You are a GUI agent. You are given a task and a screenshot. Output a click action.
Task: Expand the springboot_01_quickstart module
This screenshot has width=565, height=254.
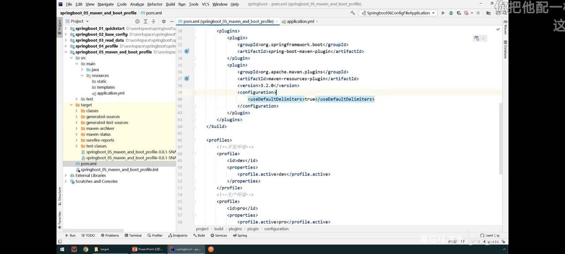66,28
